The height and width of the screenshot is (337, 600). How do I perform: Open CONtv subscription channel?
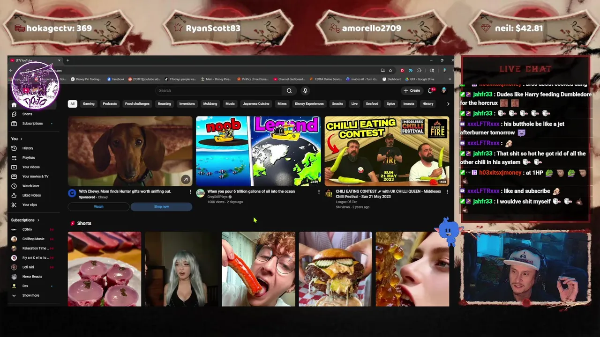(x=32, y=229)
